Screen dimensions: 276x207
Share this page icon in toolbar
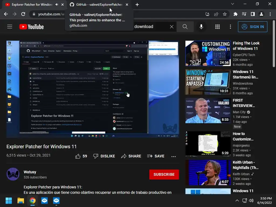216,14
